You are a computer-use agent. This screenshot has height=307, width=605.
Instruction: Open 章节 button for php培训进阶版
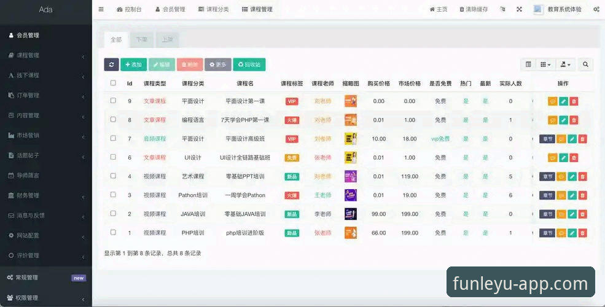pyautogui.click(x=547, y=233)
